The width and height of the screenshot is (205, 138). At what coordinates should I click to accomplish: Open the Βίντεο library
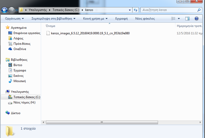(x=18, y=65)
